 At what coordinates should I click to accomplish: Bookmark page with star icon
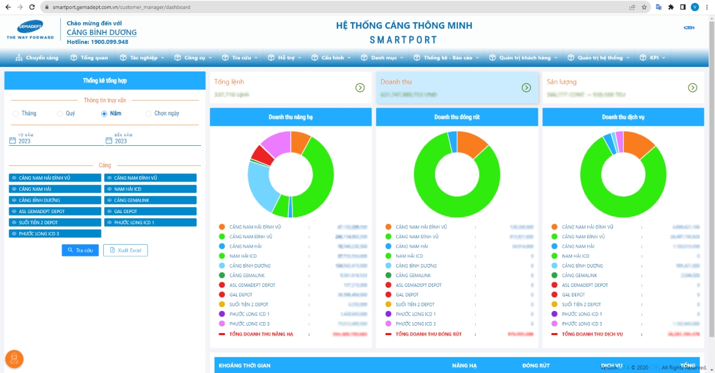(644, 7)
